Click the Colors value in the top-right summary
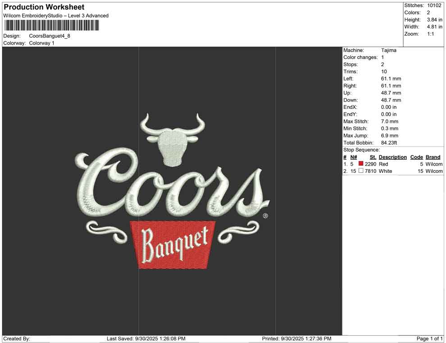 click(428, 13)
